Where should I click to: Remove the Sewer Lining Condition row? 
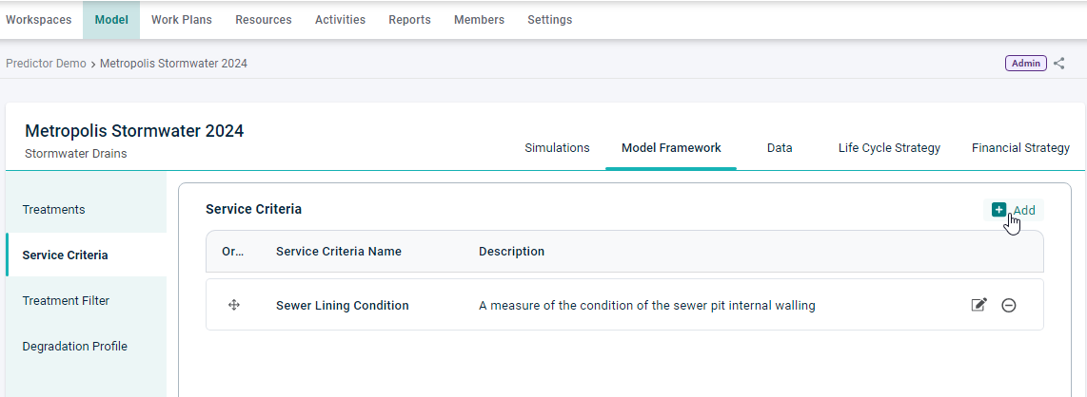pyautogui.click(x=1009, y=305)
